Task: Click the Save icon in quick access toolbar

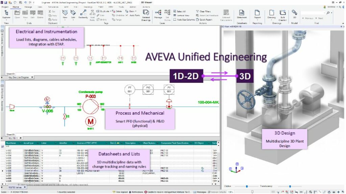Action: click(x=6, y=2)
